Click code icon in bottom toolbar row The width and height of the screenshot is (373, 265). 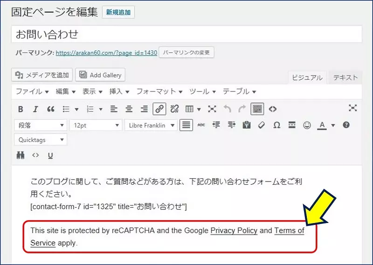(35, 155)
